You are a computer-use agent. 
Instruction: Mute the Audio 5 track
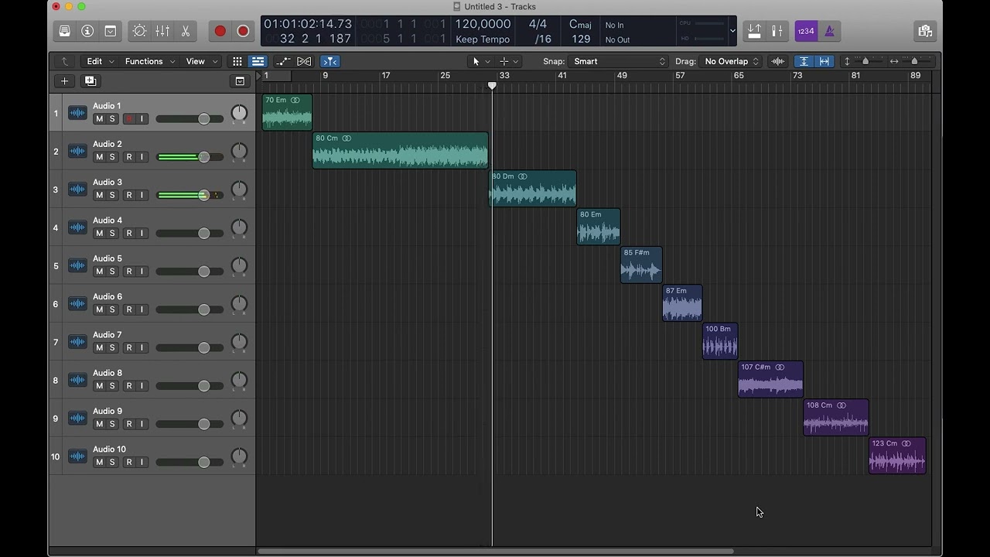pos(99,272)
